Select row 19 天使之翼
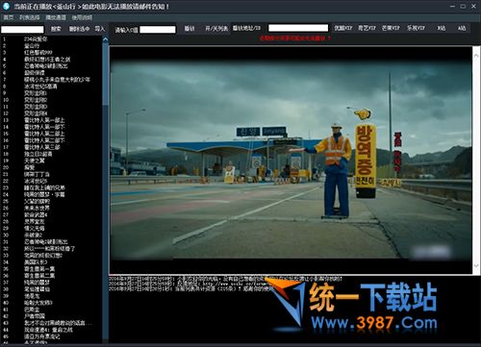 point(51,161)
